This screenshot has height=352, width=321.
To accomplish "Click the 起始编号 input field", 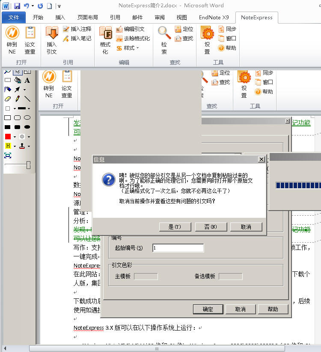I will (178, 248).
